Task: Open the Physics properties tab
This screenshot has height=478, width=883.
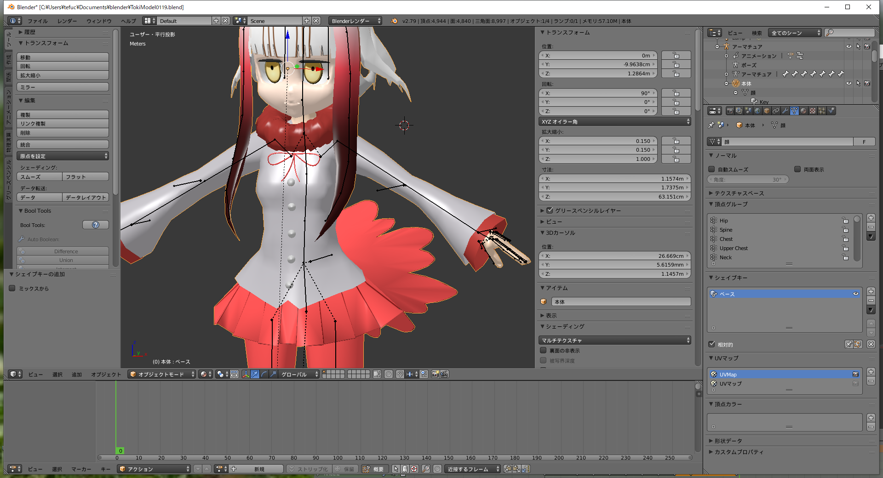Action: (831, 111)
